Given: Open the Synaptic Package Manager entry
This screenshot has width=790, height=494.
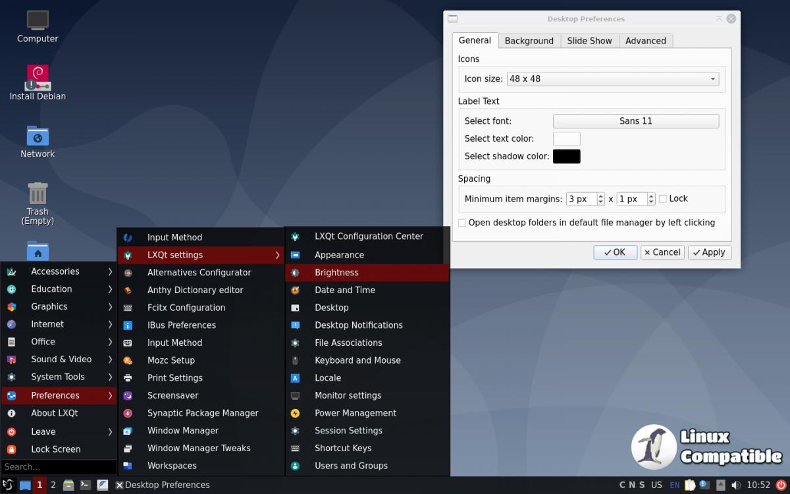Looking at the screenshot, I should pyautogui.click(x=202, y=413).
